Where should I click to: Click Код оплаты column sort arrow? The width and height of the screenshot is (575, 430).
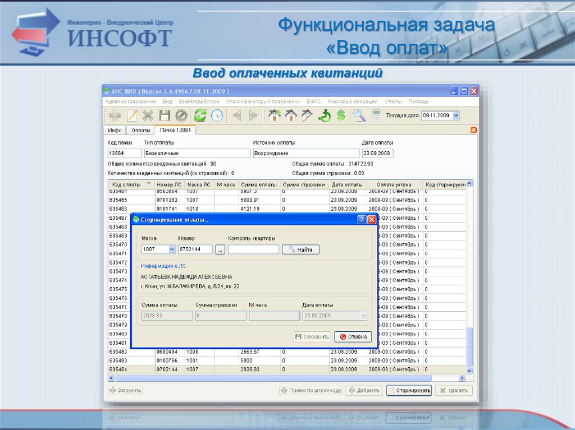148,184
